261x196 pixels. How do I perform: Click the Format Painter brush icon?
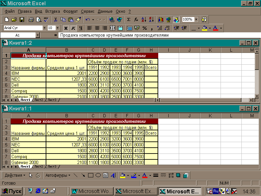coord(78,20)
